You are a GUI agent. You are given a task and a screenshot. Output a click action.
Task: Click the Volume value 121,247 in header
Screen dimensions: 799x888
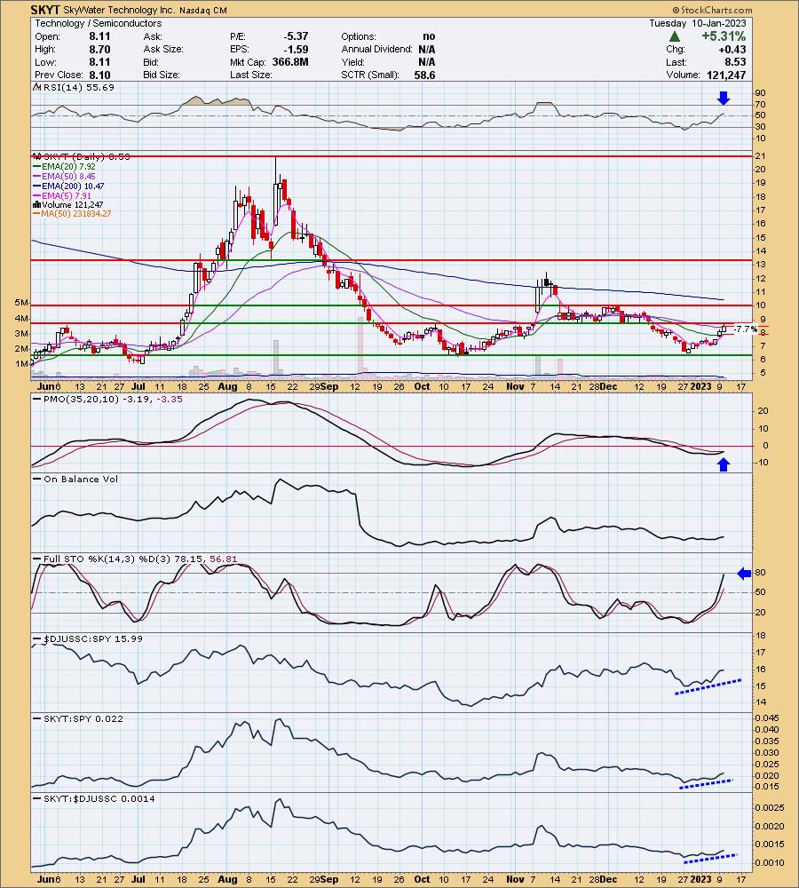[726, 75]
